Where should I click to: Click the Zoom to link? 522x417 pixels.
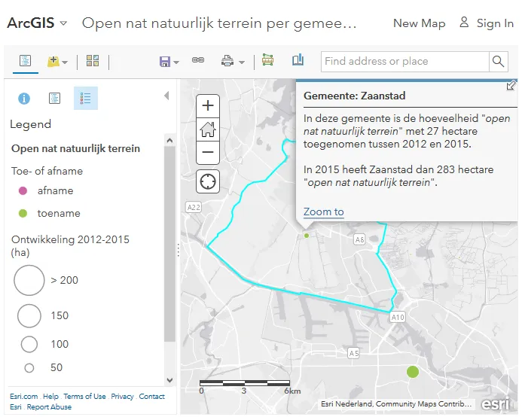324,212
